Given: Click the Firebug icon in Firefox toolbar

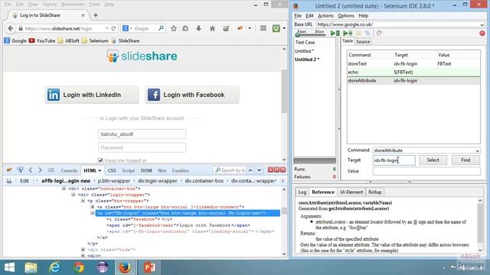Looking at the screenshot, I should 240,28.
